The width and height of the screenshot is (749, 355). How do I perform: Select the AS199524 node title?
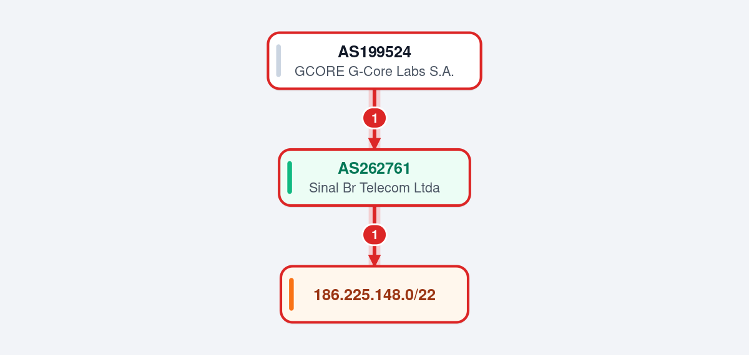[x=374, y=52]
